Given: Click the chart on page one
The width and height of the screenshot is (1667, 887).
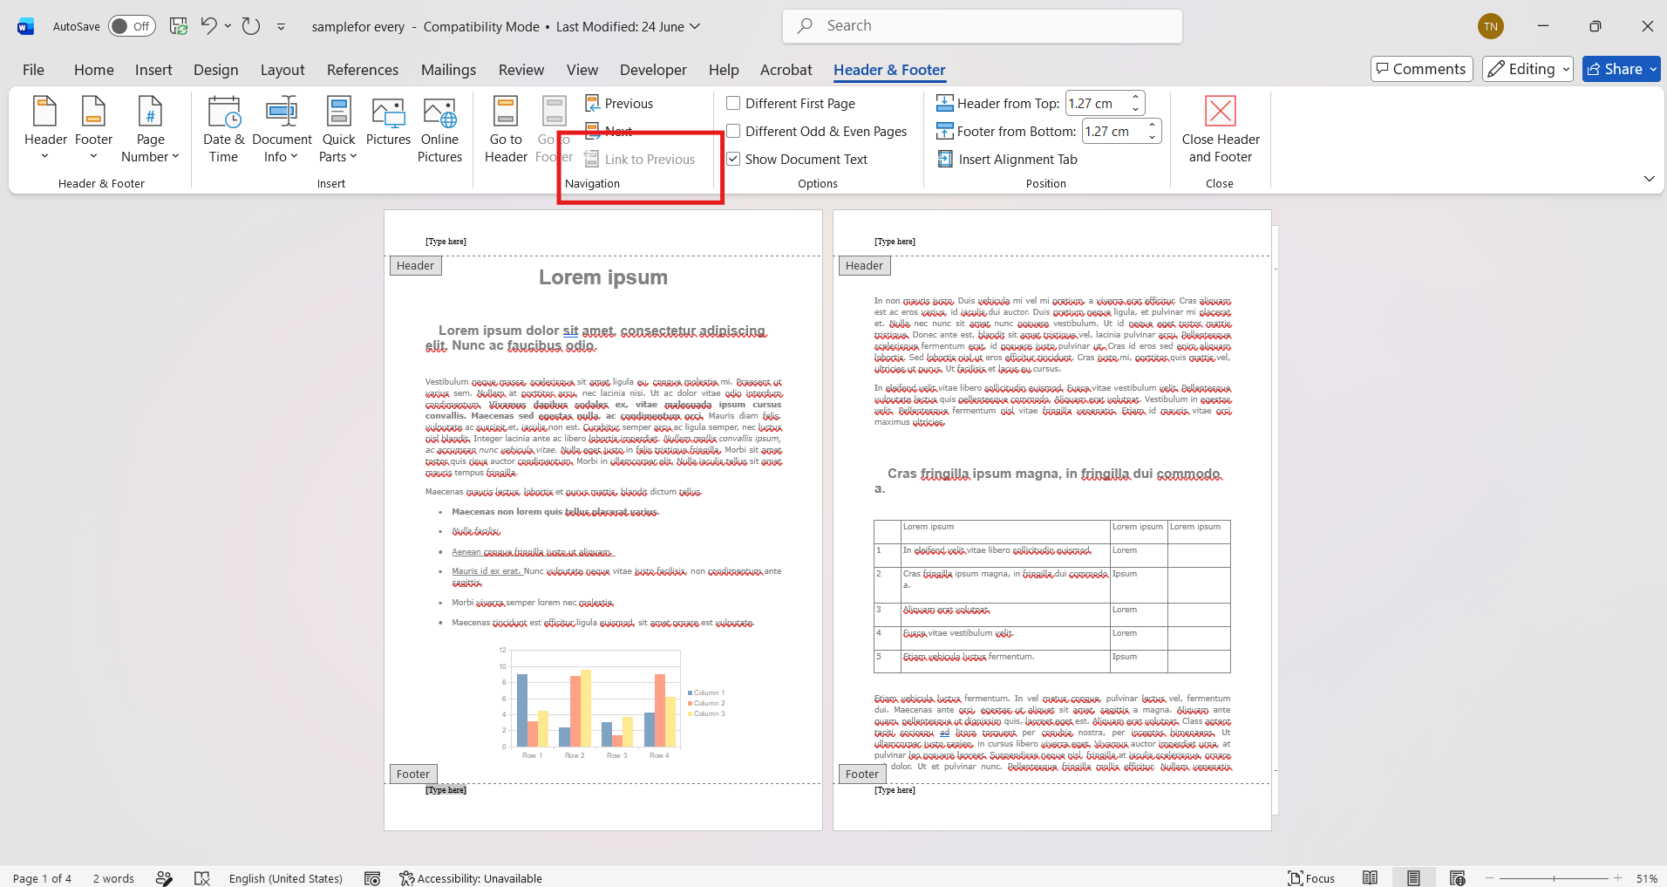Looking at the screenshot, I should 612,703.
